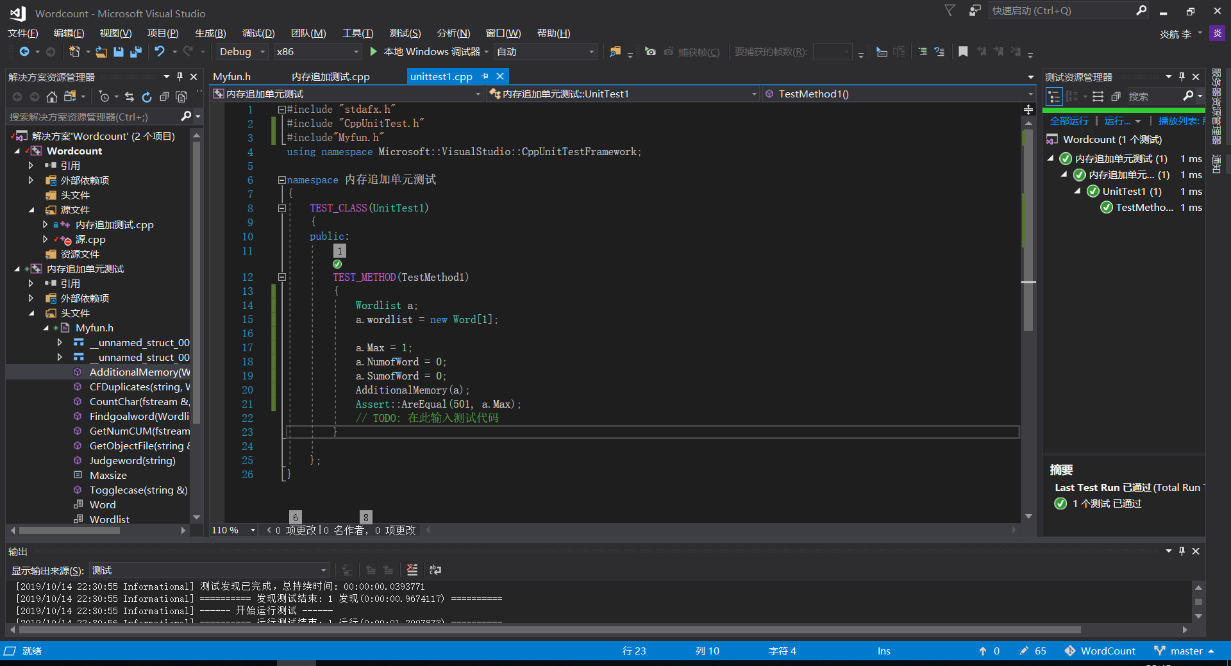The image size is (1231, 666).
Task: Open the 调试(D) menu
Action: [258, 33]
